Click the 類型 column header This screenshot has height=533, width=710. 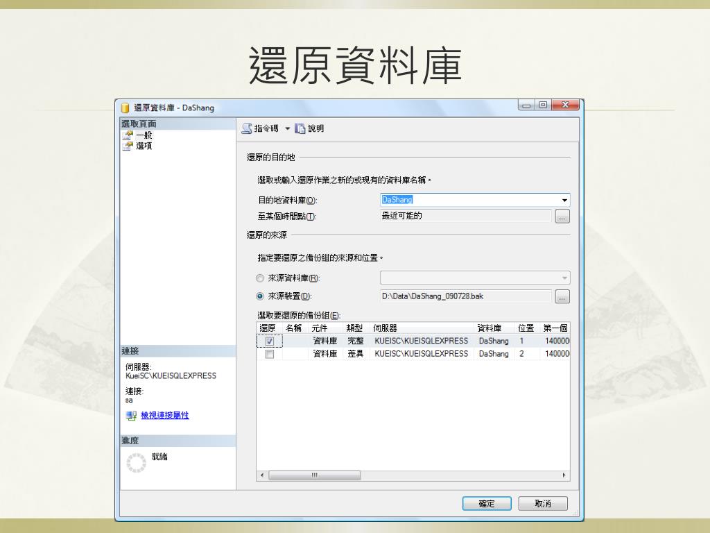coord(356,328)
